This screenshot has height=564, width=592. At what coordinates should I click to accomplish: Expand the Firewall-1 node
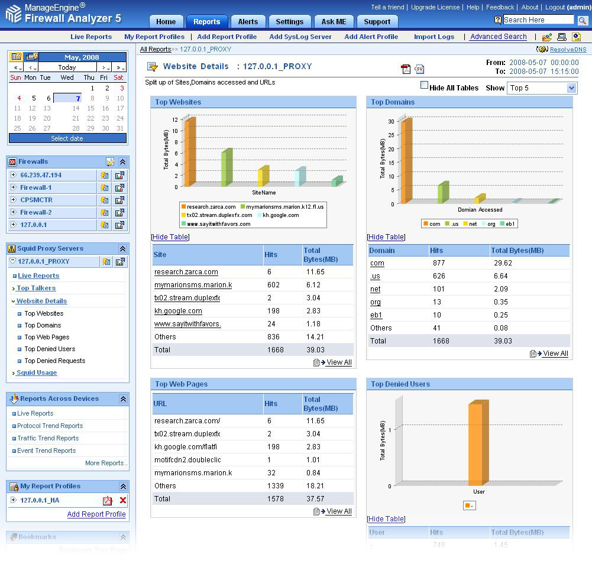13,187
